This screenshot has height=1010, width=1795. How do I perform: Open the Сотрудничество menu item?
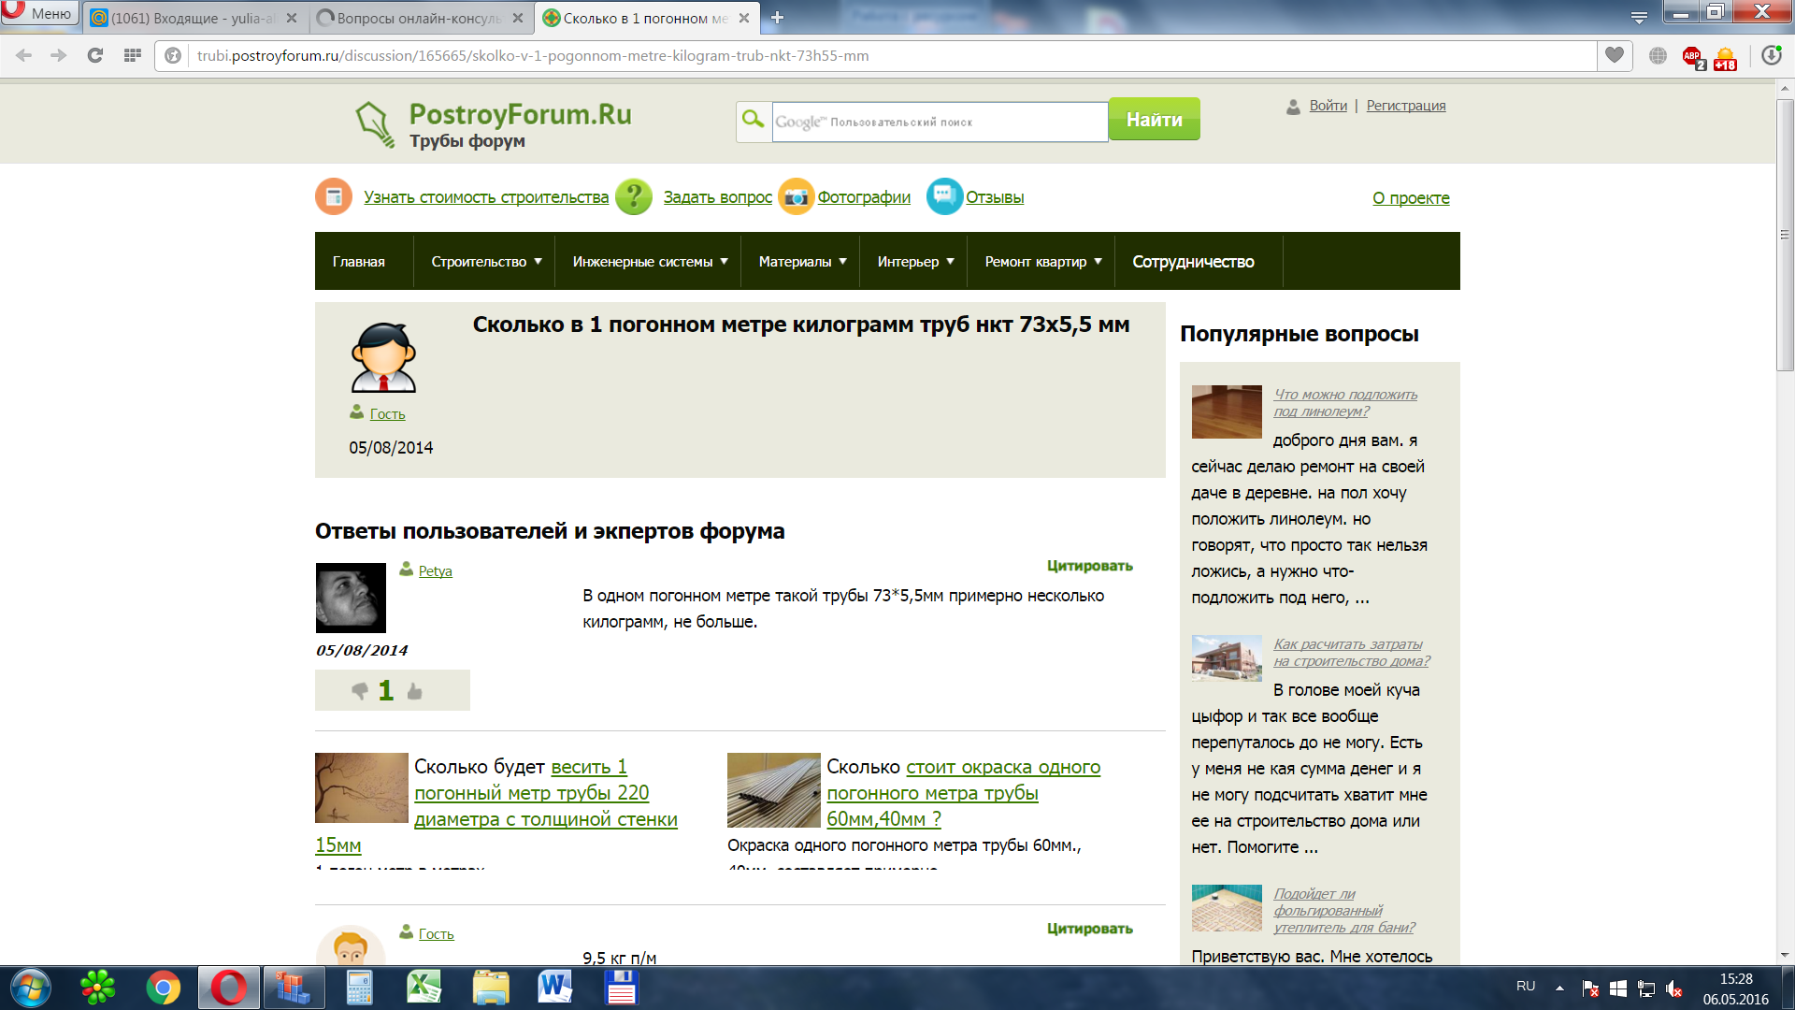pos(1193,262)
